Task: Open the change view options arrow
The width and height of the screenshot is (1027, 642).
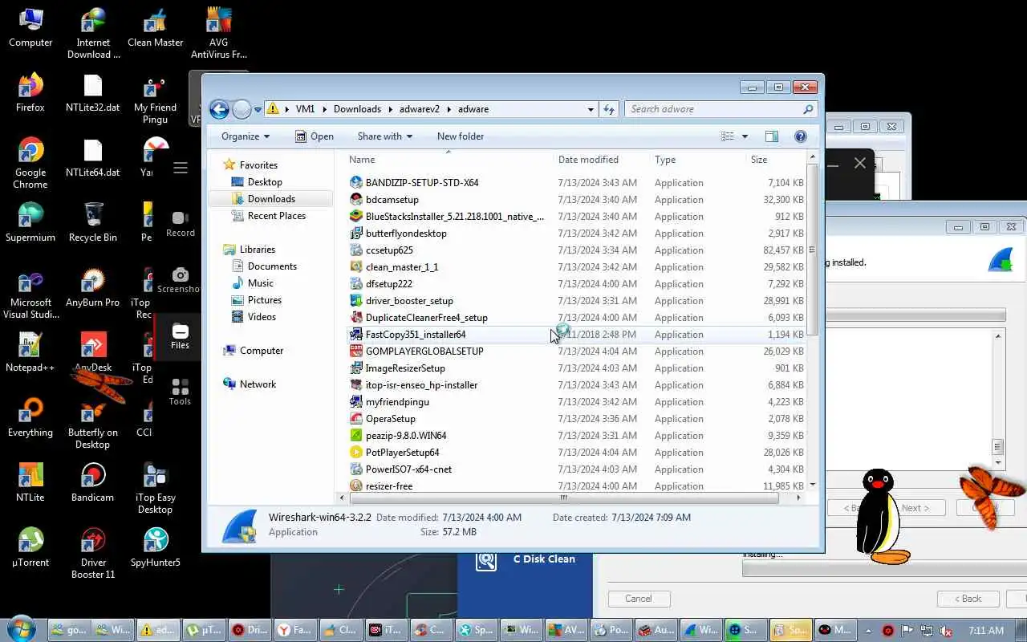Action: pyautogui.click(x=745, y=136)
